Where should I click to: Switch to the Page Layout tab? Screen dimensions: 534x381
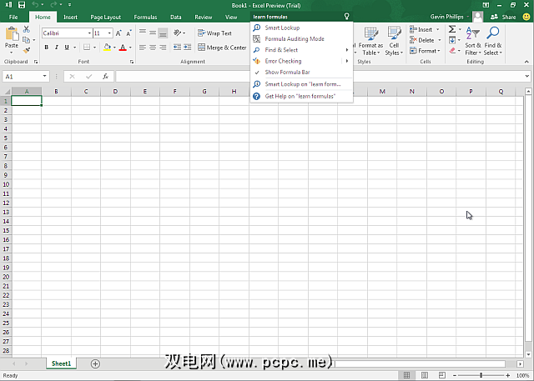105,17
